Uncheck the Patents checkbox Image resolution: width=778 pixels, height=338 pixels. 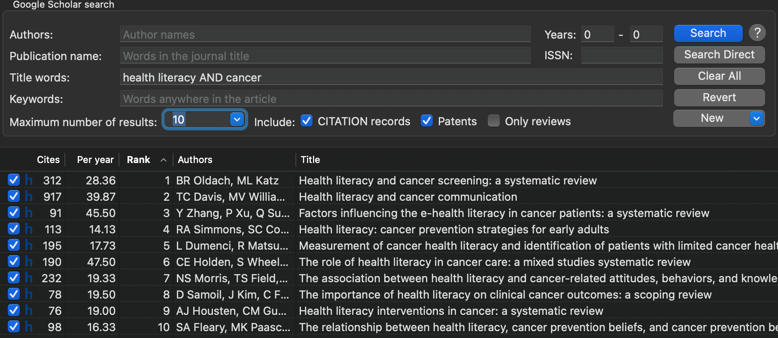427,121
